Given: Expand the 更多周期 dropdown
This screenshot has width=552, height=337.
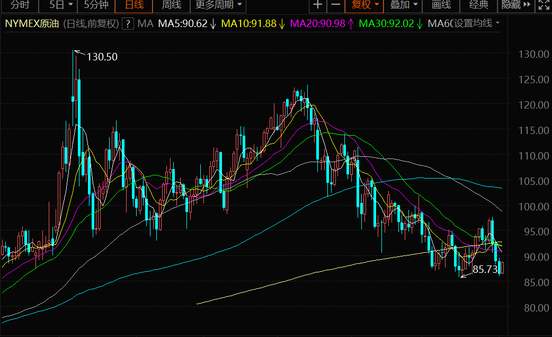Looking at the screenshot, I should point(218,5).
